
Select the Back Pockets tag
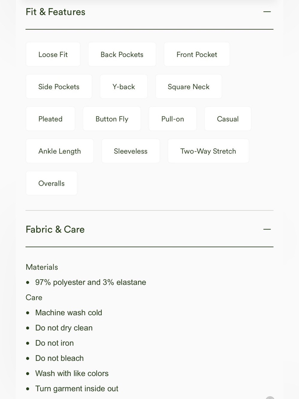click(x=122, y=54)
